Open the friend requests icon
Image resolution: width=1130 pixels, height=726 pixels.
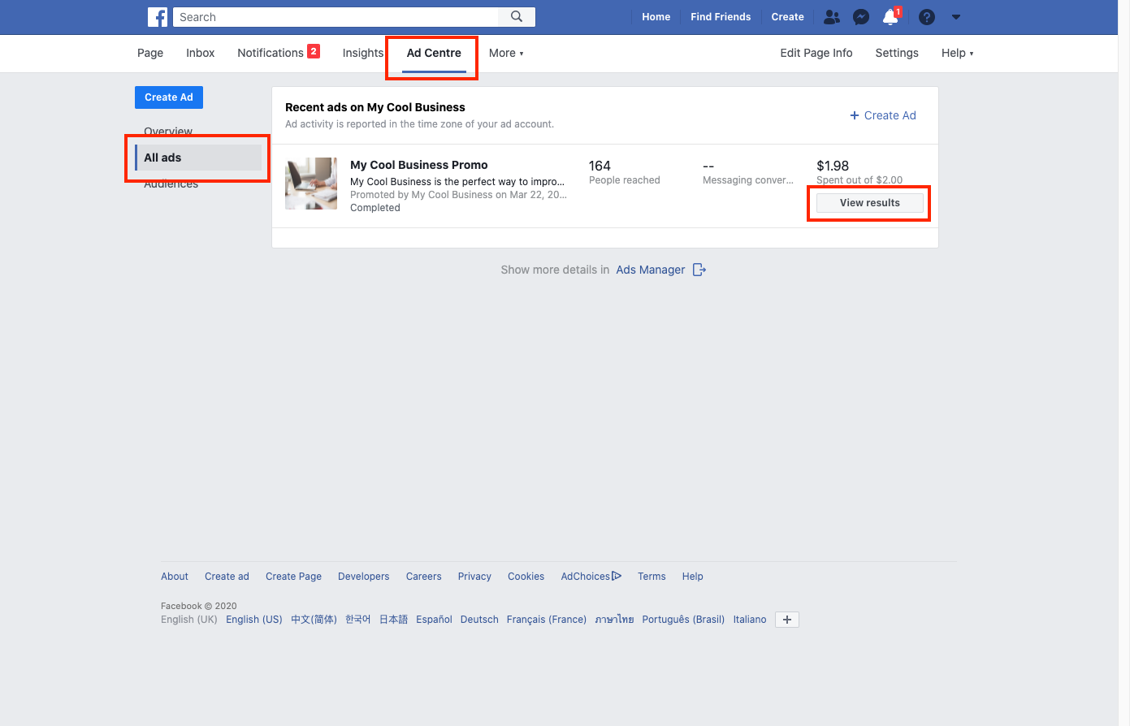832,17
